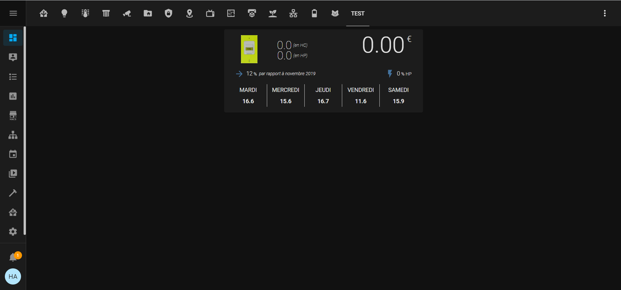This screenshot has height=290, width=621.
Task: Toggle the sidebar hamburger menu
Action: (13, 13)
